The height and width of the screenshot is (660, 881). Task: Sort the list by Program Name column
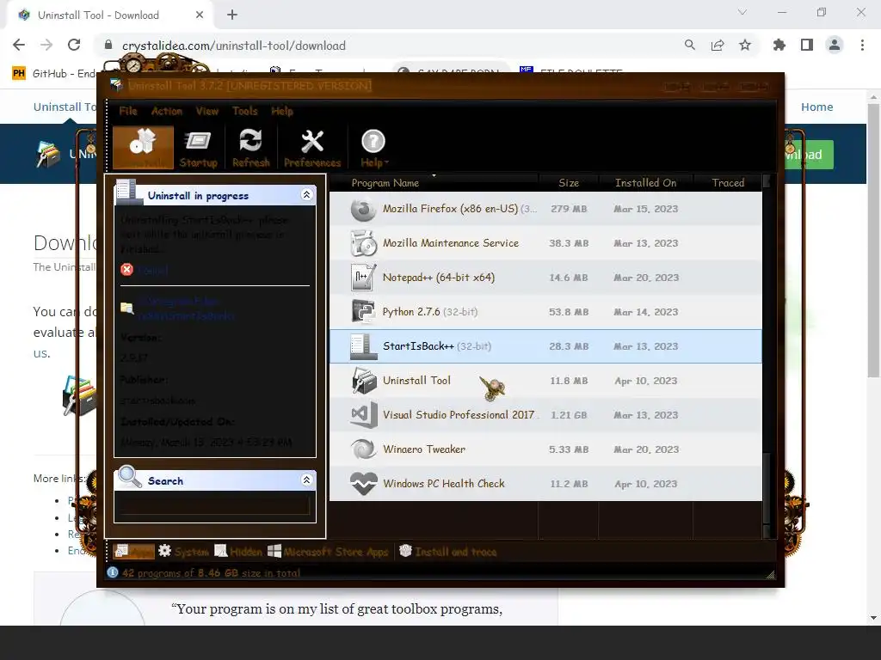pos(434,183)
